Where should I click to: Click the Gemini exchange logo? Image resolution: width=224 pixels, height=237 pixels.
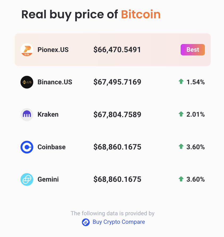pyautogui.click(x=27, y=179)
